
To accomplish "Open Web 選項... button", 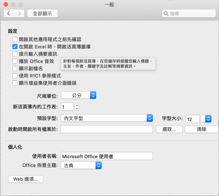I will point(25,179).
